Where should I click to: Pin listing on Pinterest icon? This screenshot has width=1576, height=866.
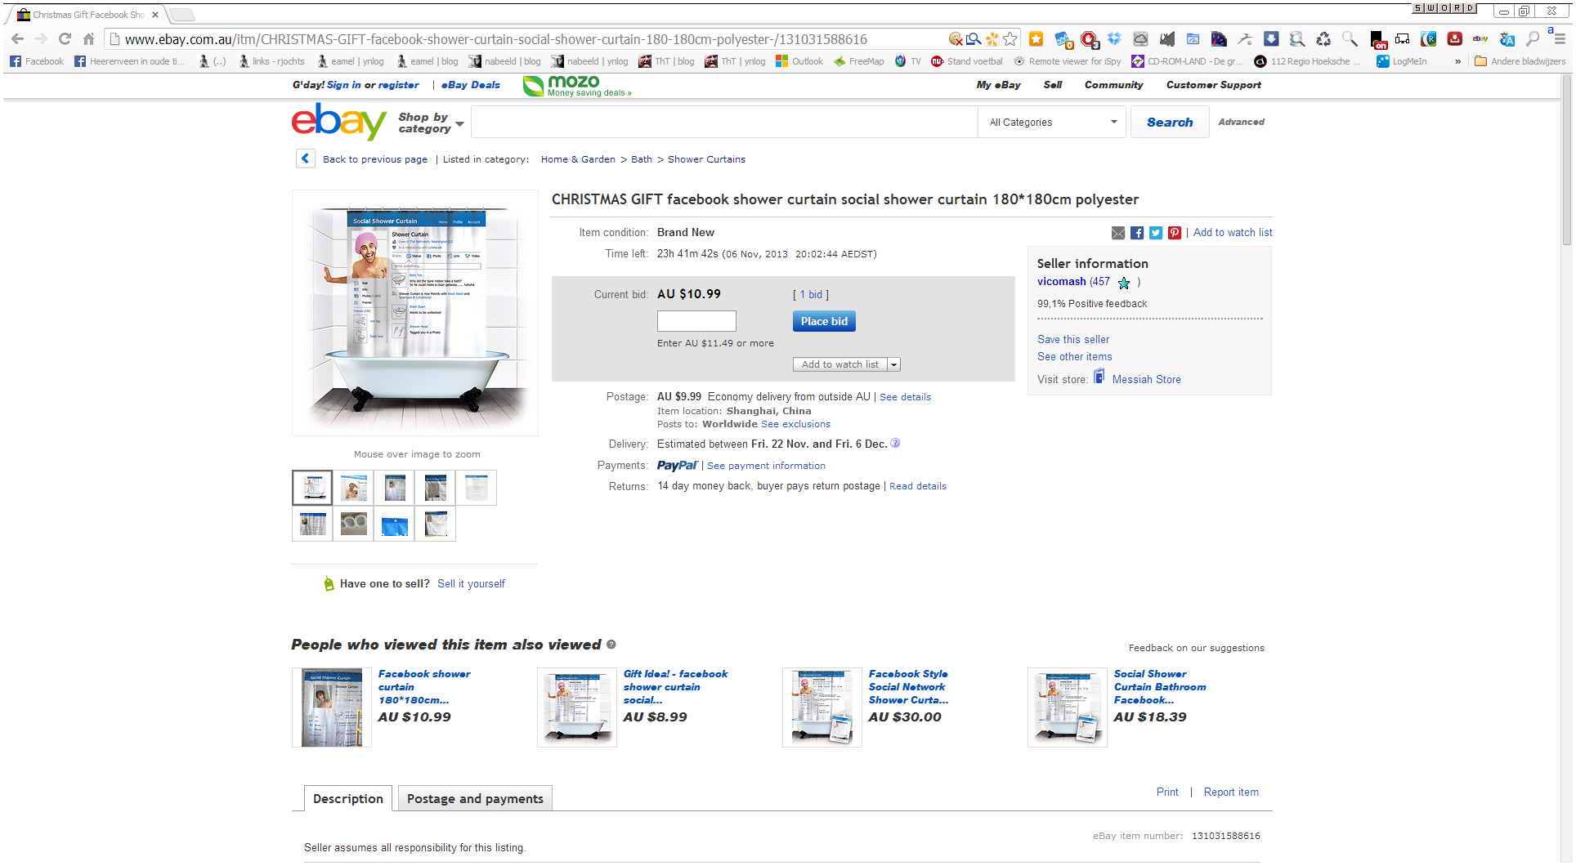(x=1175, y=233)
